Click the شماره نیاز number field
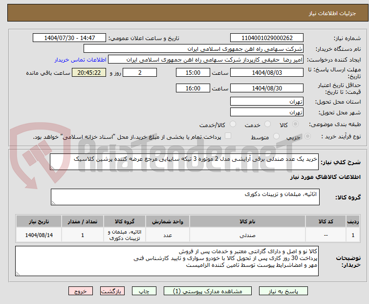 [266, 38]
